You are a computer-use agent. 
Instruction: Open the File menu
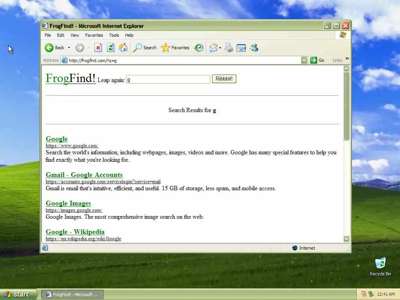coord(48,35)
